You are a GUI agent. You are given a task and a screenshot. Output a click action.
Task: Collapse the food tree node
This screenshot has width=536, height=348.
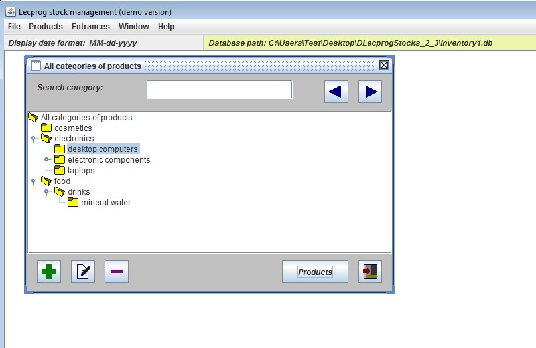coord(33,181)
